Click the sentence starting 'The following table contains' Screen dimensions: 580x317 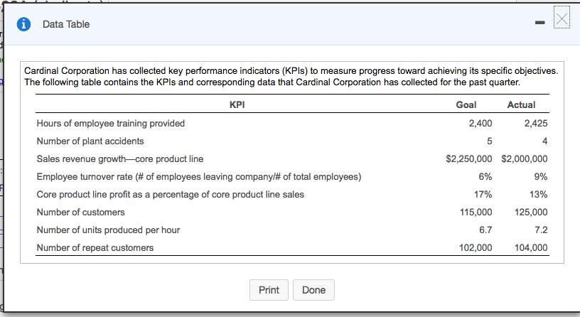click(x=272, y=82)
